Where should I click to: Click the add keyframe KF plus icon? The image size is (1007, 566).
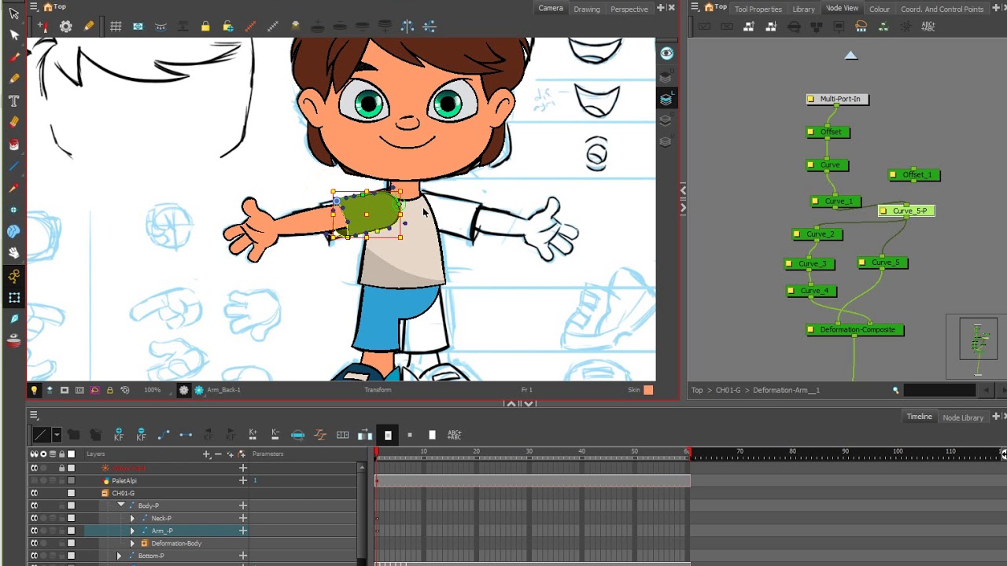pyautogui.click(x=119, y=434)
